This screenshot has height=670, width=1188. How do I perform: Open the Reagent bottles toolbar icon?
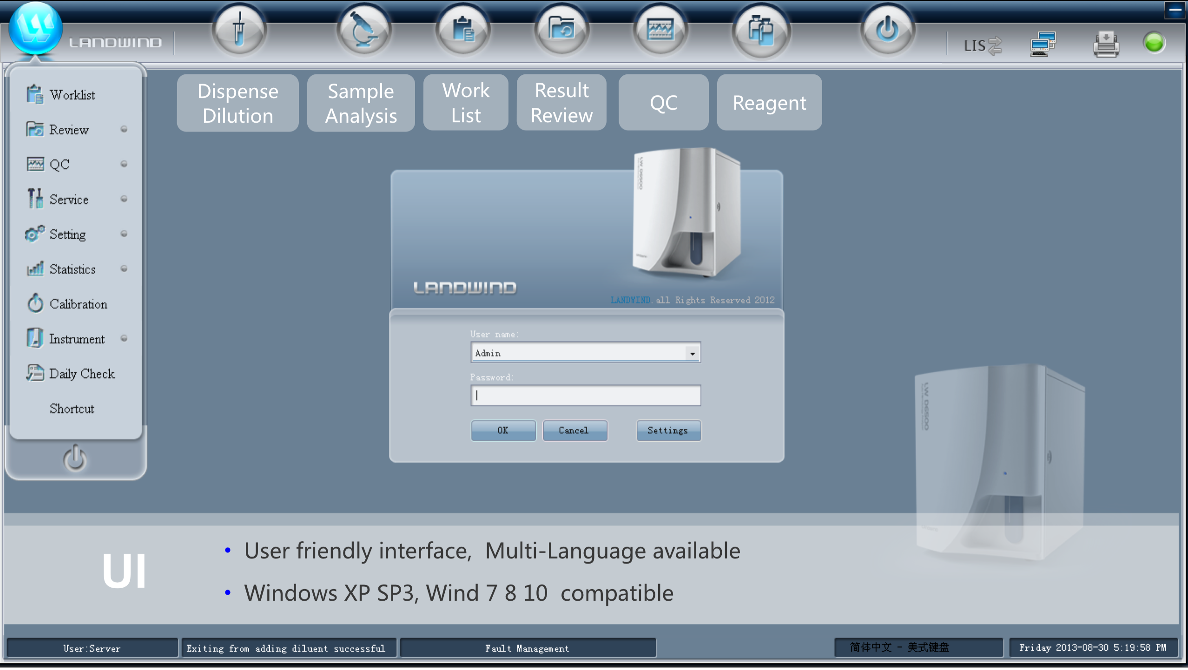coord(761,31)
